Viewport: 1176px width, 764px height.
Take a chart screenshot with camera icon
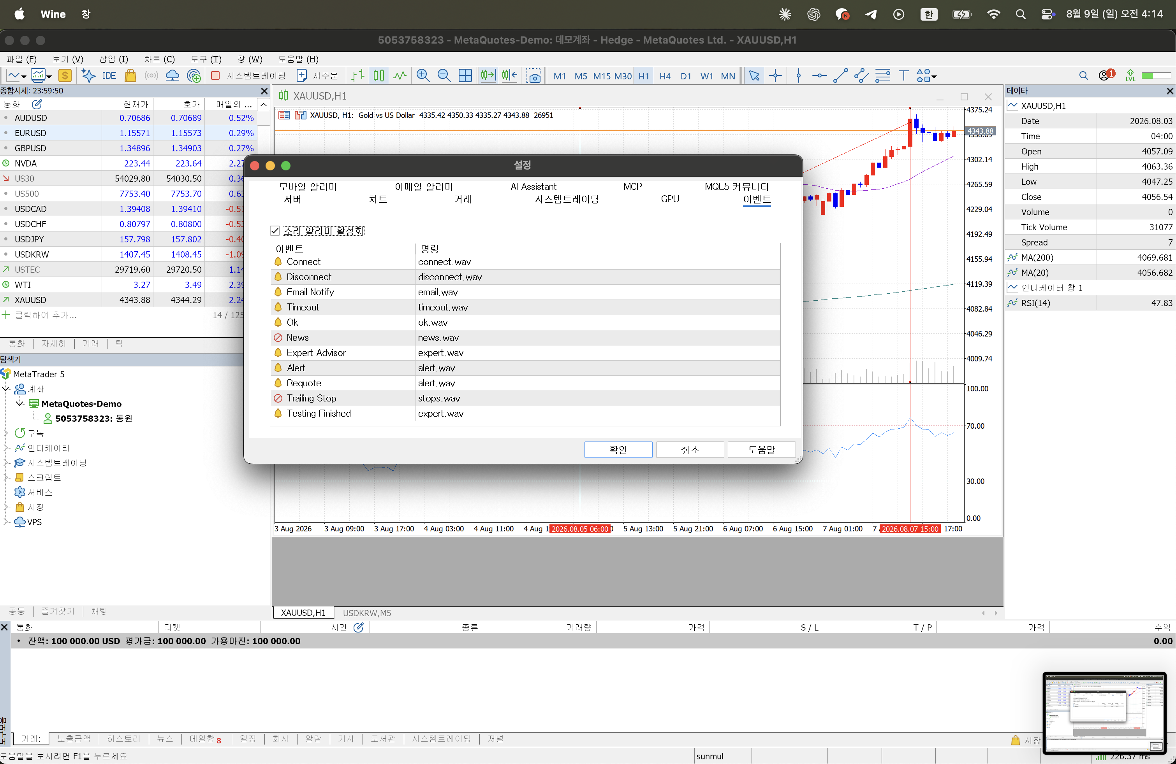533,76
